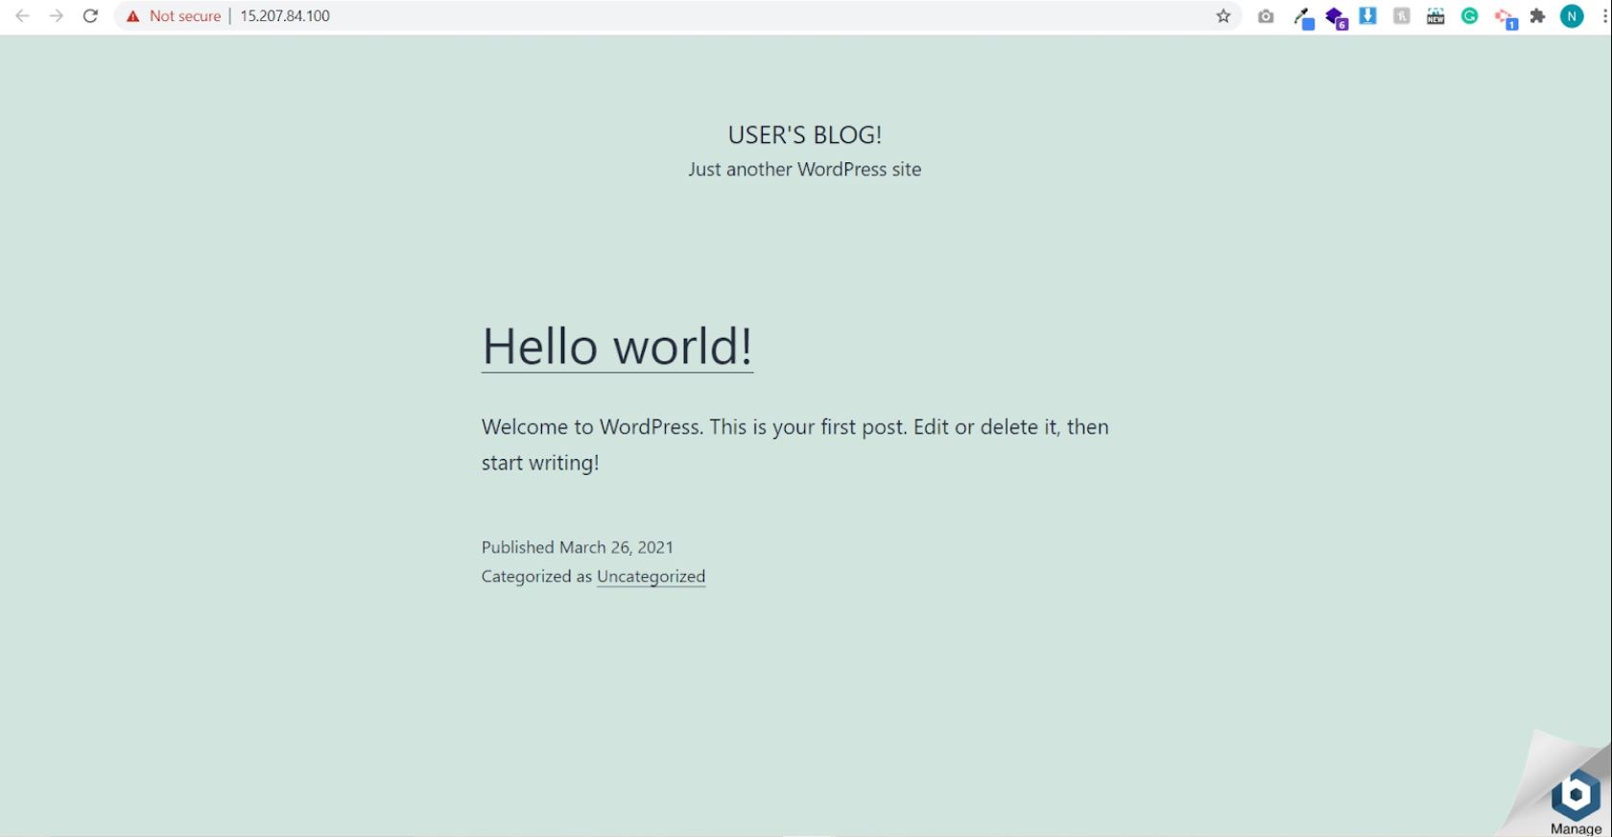Open the eyedropper color picker extension
This screenshot has width=1612, height=837.
1303,17
